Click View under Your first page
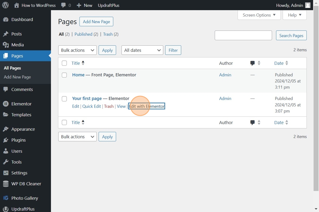 coord(121,106)
